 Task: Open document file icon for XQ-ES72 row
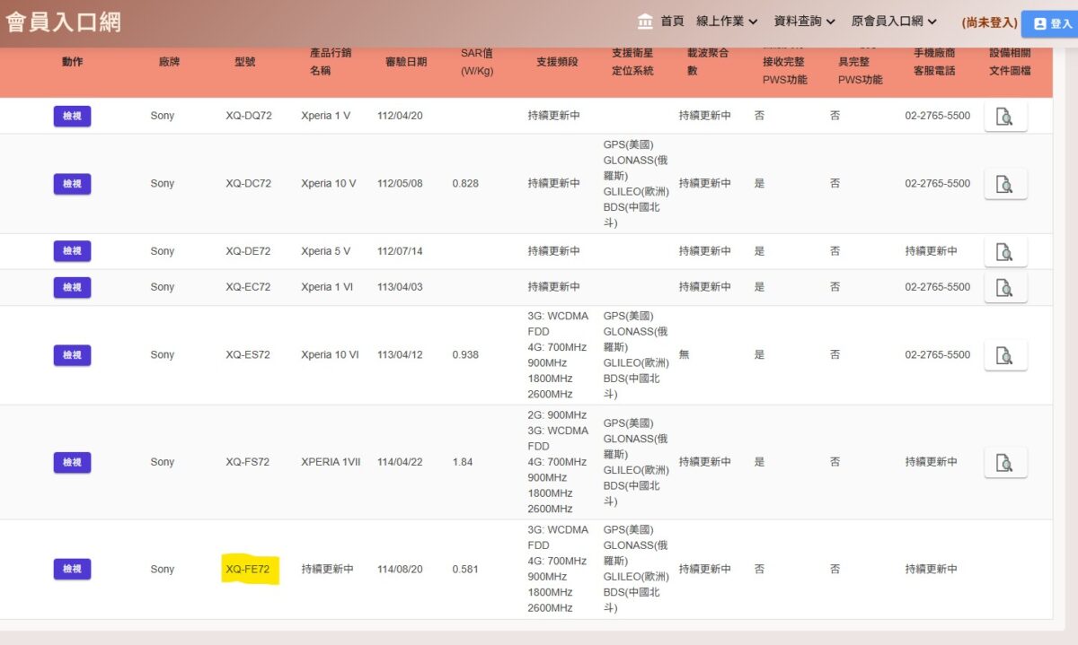coord(1005,355)
